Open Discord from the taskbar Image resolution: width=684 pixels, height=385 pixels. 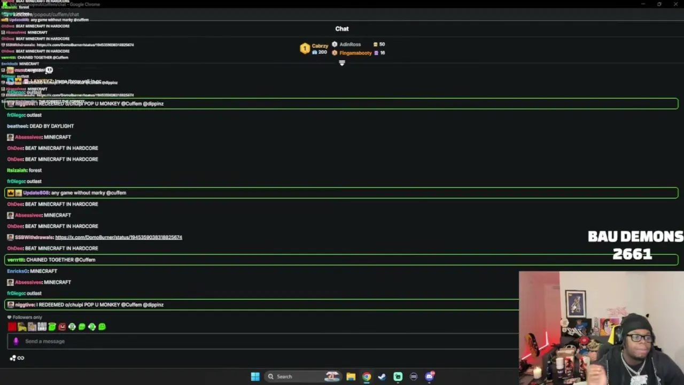click(430, 376)
